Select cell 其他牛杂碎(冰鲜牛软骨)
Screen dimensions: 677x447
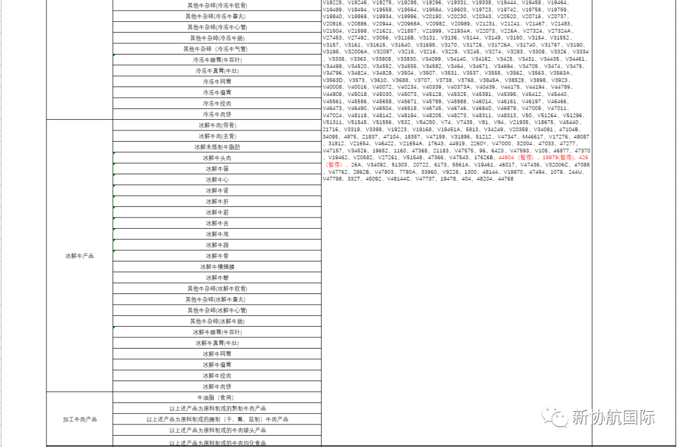pyautogui.click(x=217, y=288)
